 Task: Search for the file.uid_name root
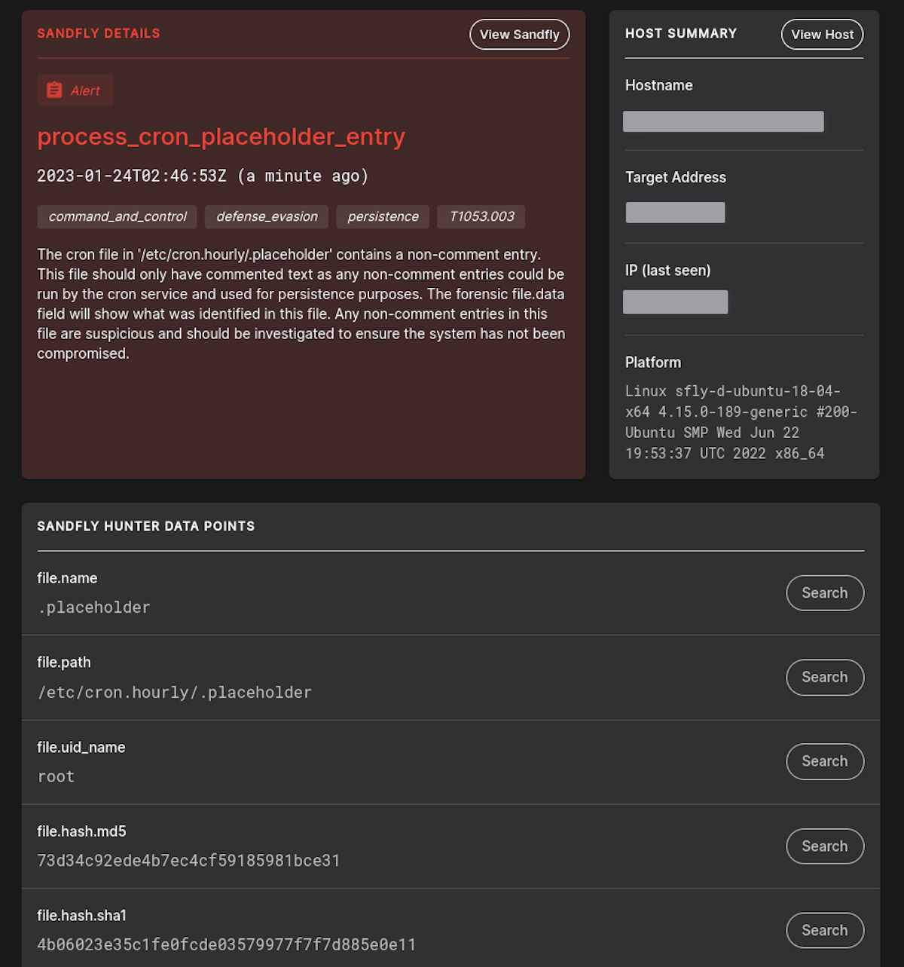(x=824, y=761)
